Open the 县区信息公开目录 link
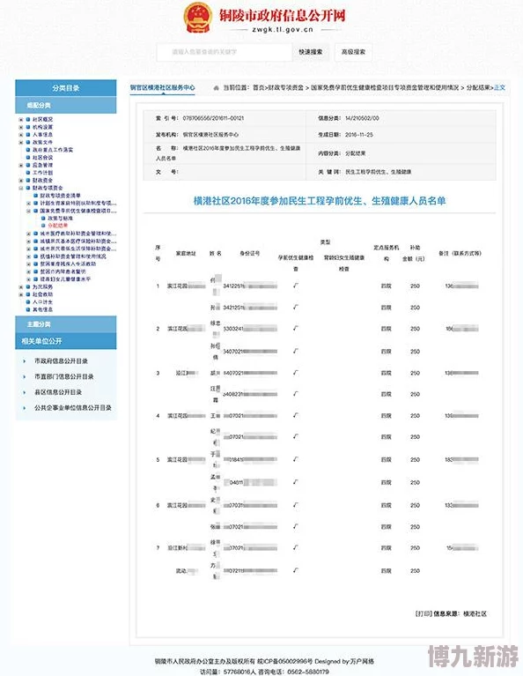The height and width of the screenshot is (676, 523). pyautogui.click(x=58, y=392)
